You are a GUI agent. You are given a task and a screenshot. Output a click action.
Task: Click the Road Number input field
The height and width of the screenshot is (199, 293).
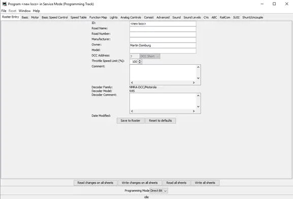tap(163, 35)
